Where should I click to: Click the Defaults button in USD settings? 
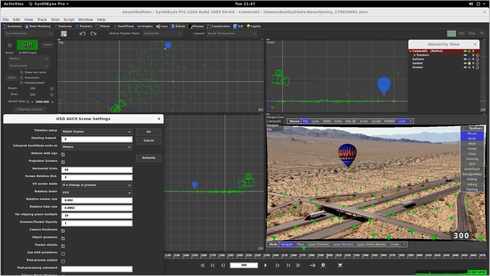point(149,158)
